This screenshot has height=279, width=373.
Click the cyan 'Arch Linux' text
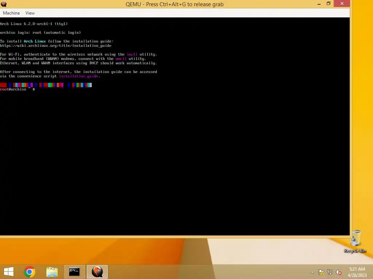(35, 41)
